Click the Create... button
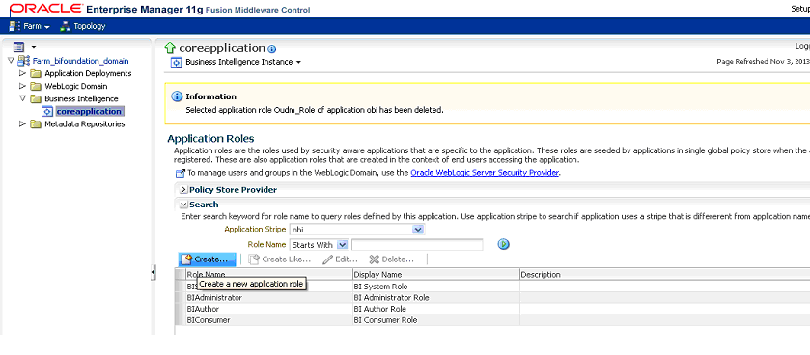The image size is (810, 355). click(208, 259)
